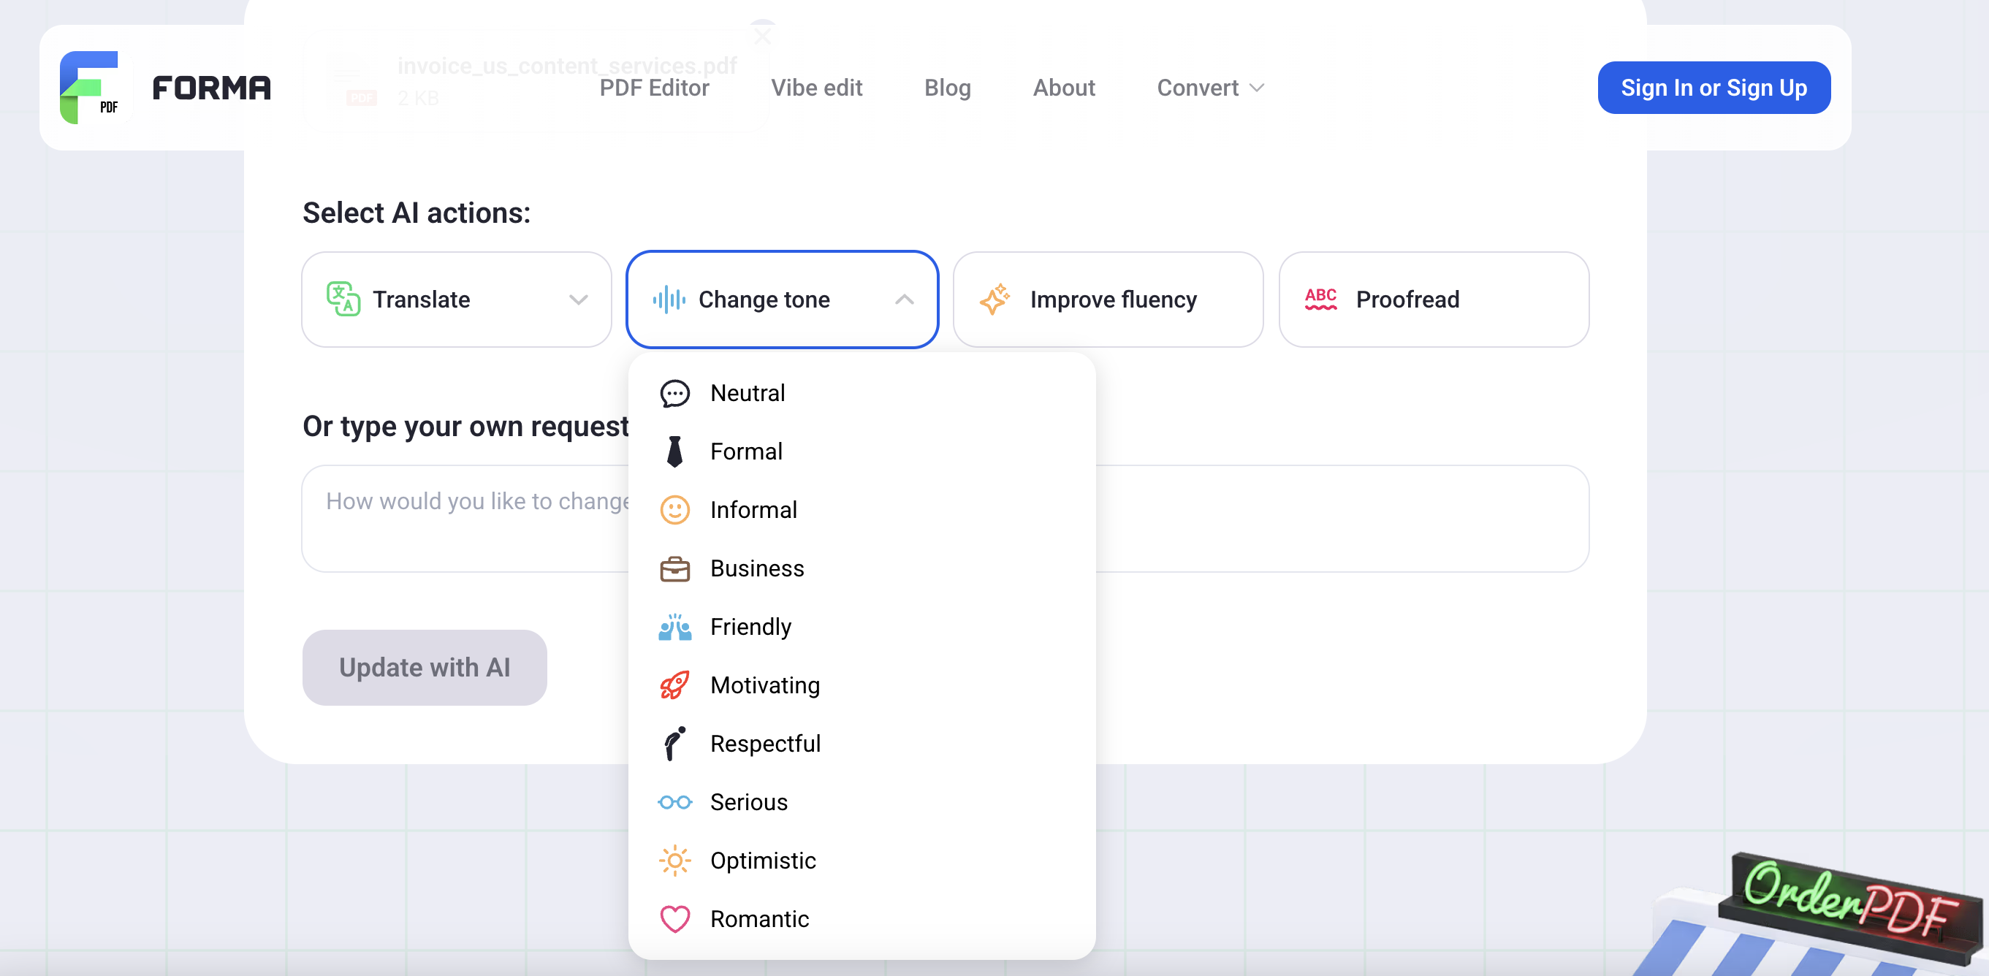The width and height of the screenshot is (1989, 976).
Task: Pick the Motivating tone option
Action: coord(862,686)
